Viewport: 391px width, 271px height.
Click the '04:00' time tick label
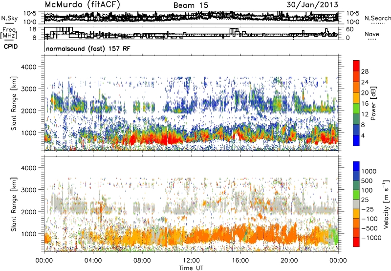[93, 261]
